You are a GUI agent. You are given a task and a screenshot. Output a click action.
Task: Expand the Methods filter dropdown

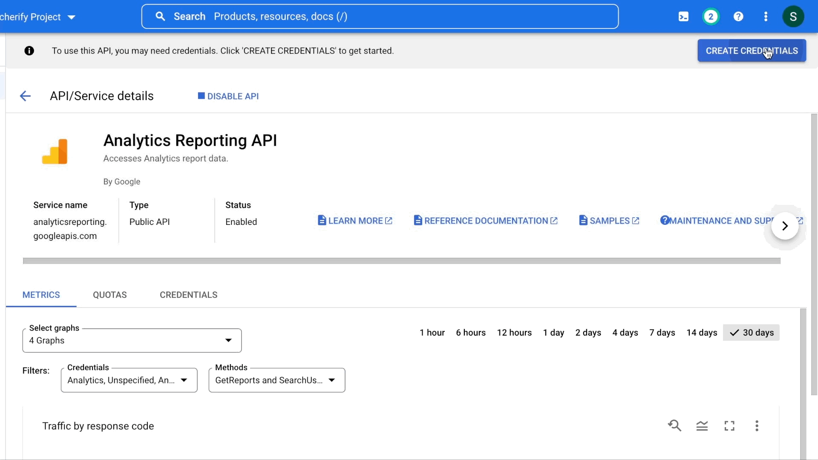point(277,380)
